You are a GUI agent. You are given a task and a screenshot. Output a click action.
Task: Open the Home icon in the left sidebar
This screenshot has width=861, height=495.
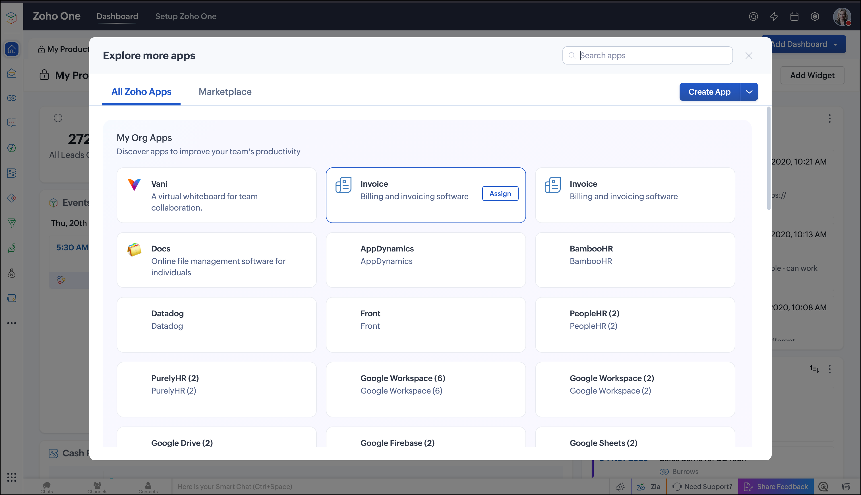point(12,49)
